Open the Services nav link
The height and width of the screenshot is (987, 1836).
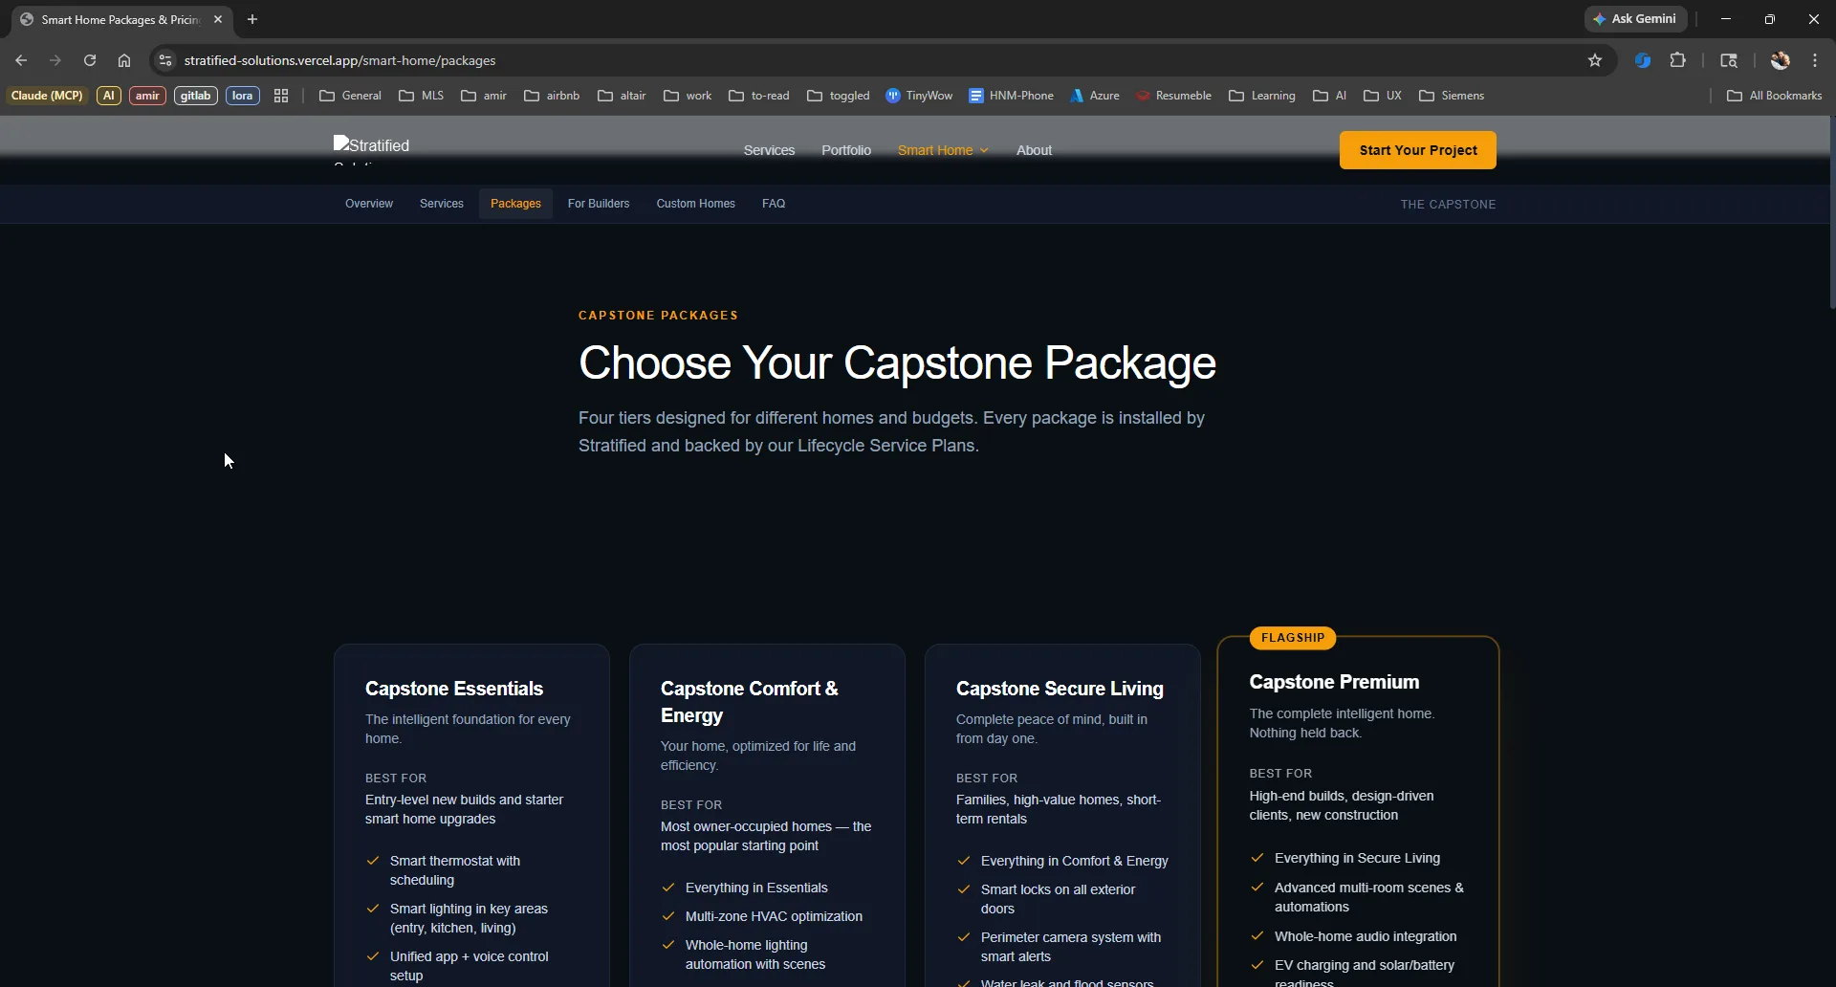tap(769, 150)
